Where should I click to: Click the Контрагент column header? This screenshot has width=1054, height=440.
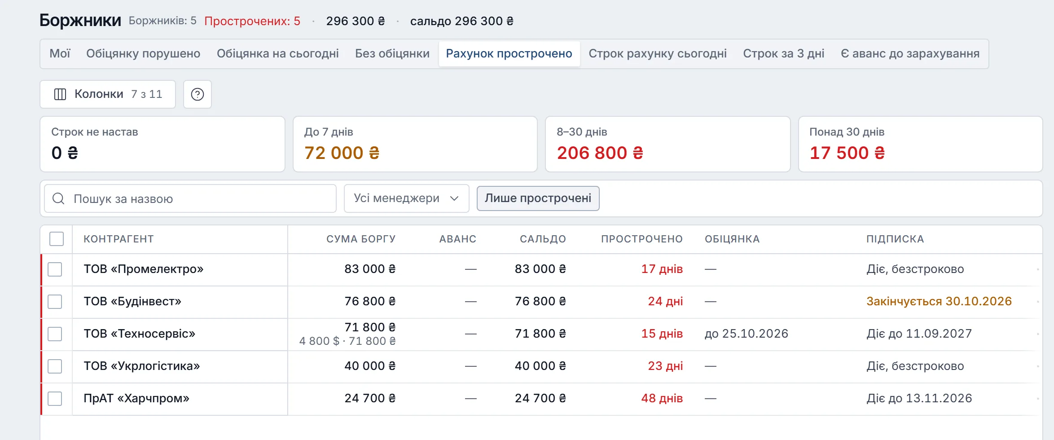(119, 239)
